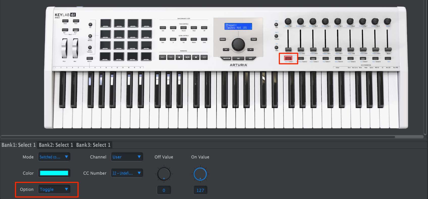Viewport: 428px width, 199px height.
Task: Switch to the Bank1: Select 1 tab
Action: pyautogui.click(x=19, y=145)
